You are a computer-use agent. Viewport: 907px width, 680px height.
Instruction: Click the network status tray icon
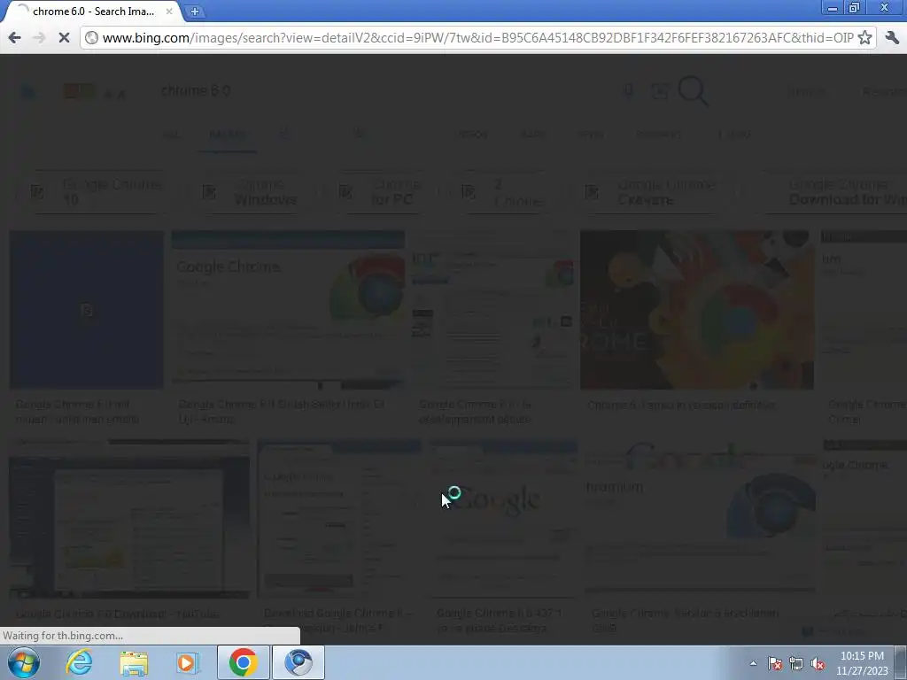(x=796, y=663)
